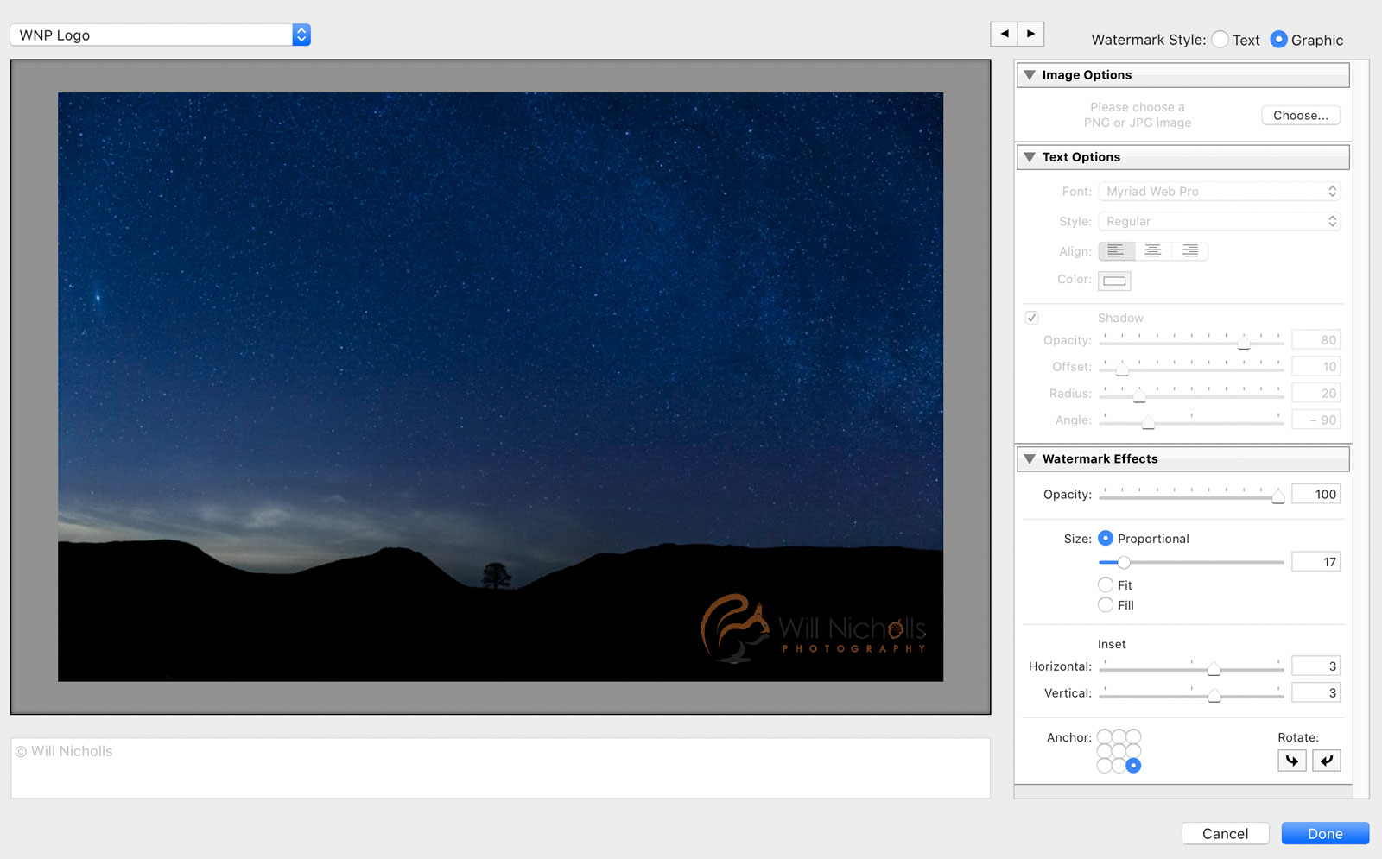The width and height of the screenshot is (1382, 859).
Task: Click Choose... to pick an image
Action: click(1300, 116)
